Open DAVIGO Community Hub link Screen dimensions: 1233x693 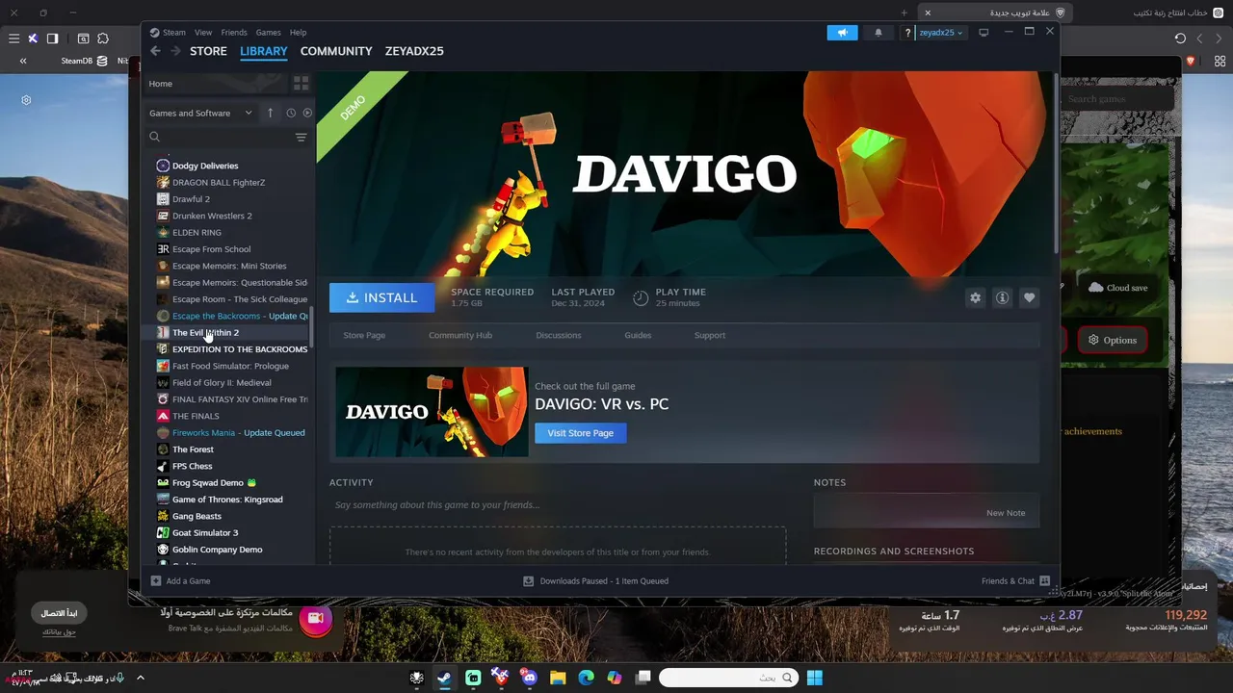click(460, 335)
